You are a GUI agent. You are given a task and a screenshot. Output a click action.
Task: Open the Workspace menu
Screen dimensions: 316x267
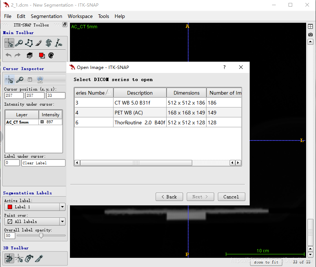click(x=80, y=16)
